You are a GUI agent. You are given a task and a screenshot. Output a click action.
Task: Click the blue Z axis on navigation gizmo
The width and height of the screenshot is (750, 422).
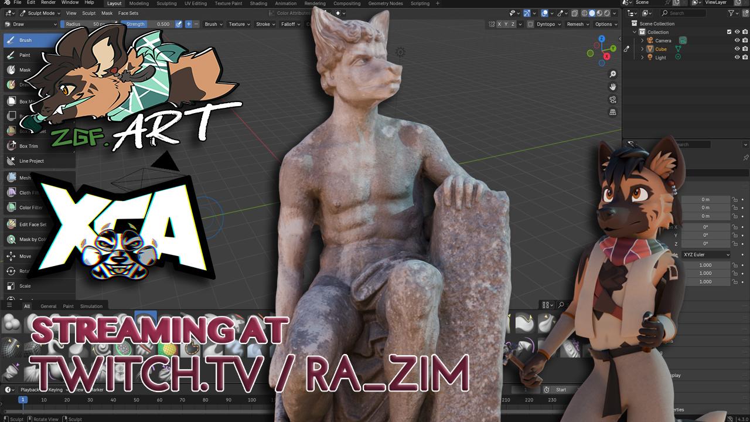tap(602, 38)
